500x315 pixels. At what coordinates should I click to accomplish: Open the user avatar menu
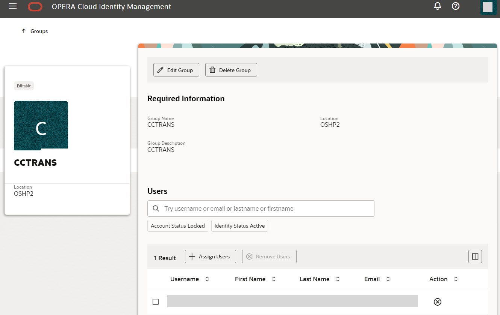coord(488,6)
